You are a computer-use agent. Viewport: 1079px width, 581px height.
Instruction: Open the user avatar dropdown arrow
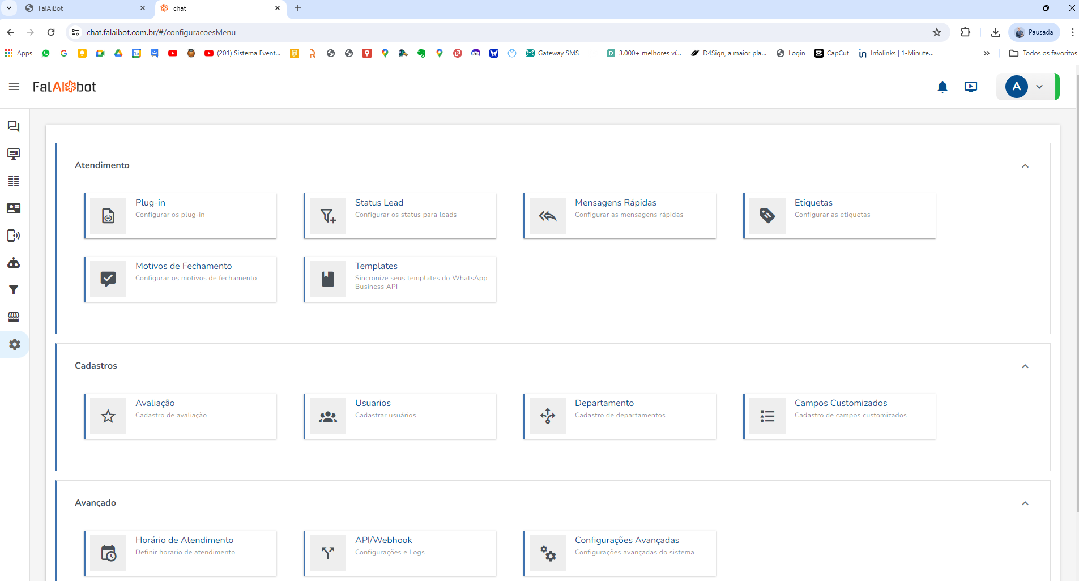pyautogui.click(x=1039, y=87)
